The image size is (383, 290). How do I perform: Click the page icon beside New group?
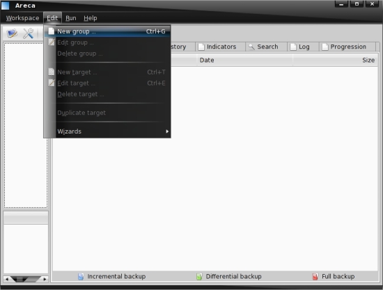51,31
